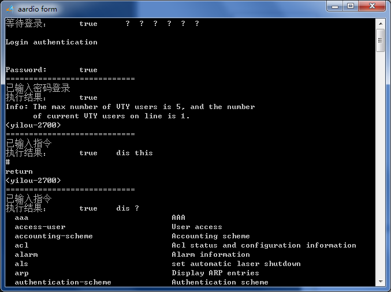Click the 'authentication-scheme' command entry

(x=63, y=282)
